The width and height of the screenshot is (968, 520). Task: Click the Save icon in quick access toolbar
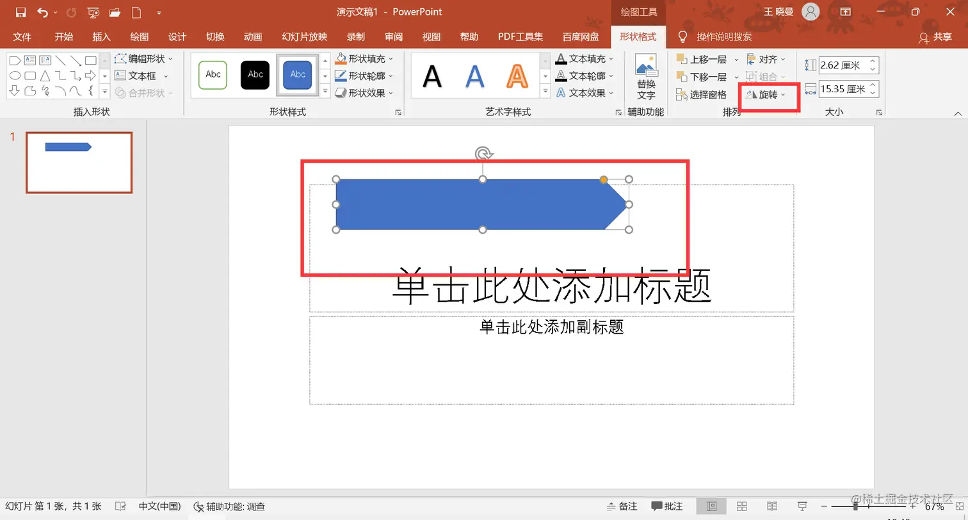click(x=20, y=12)
